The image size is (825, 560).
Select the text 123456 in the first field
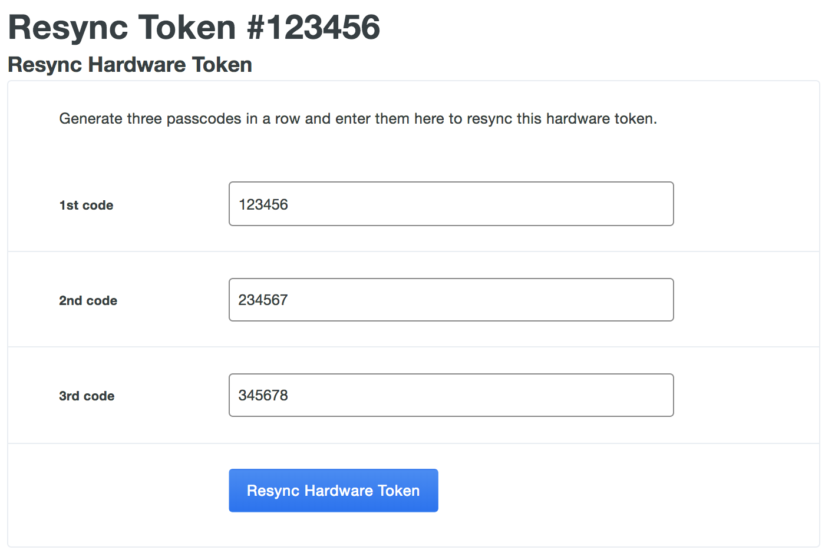[263, 204]
